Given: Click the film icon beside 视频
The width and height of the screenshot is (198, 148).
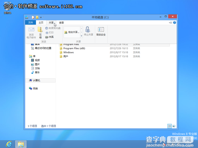Looking at the screenshot, I should click(x=32, y=60).
